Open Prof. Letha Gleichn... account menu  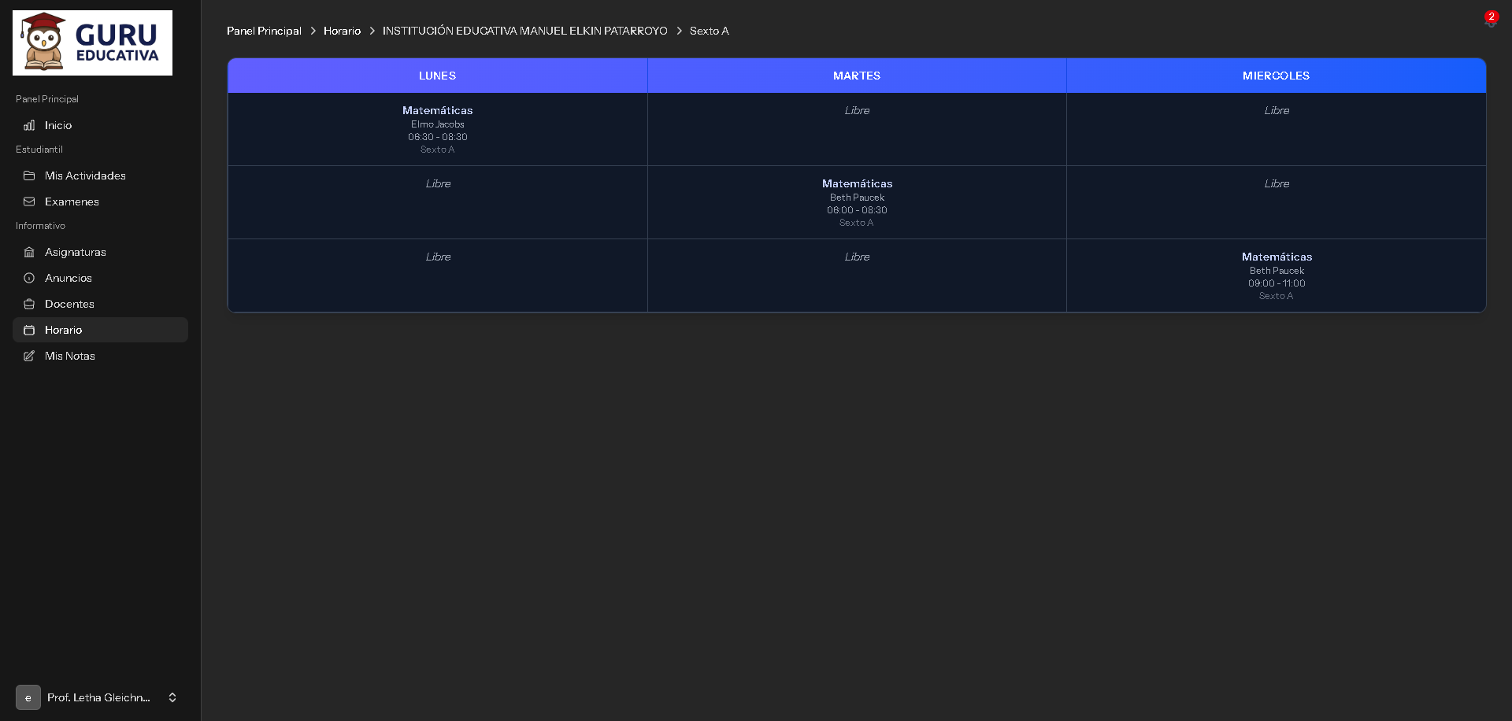tap(98, 697)
